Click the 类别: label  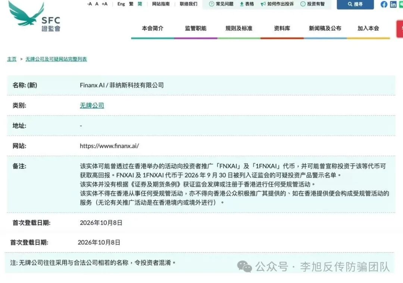click(19, 105)
